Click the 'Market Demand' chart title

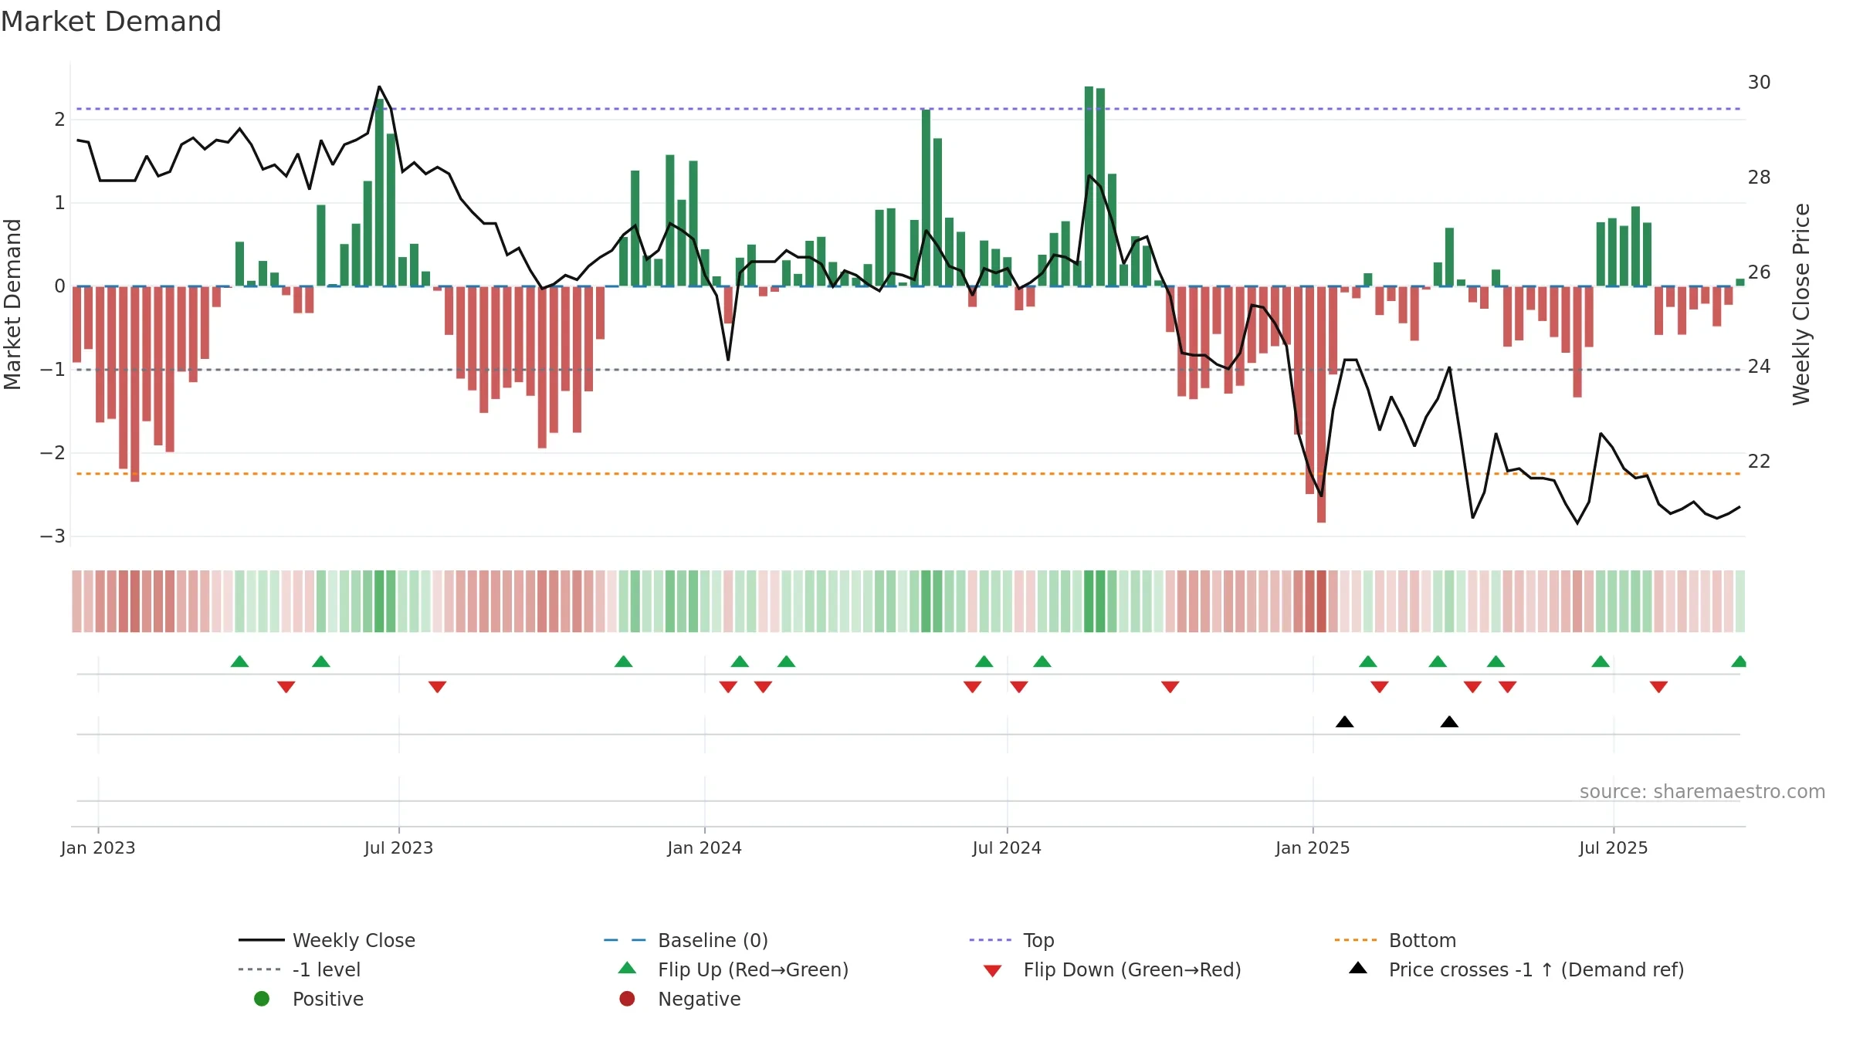tap(111, 22)
